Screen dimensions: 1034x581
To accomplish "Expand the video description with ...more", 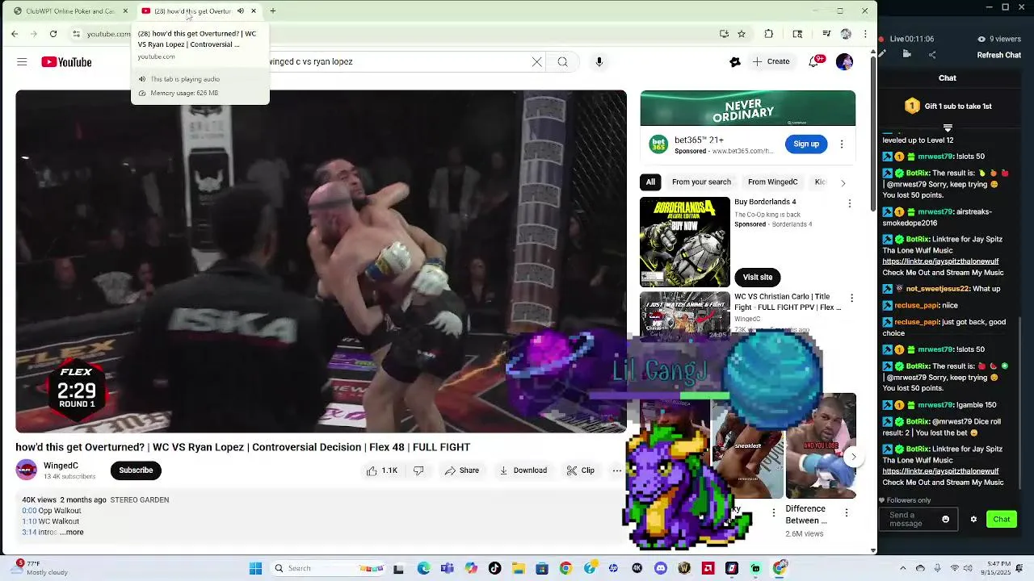I will 71,533.
